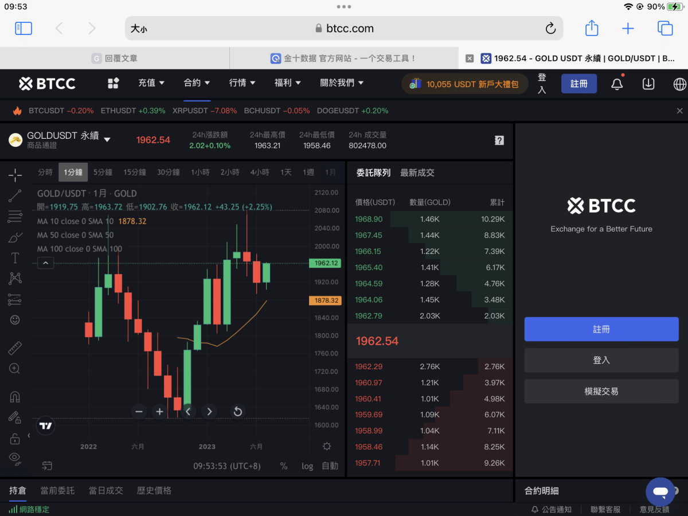Screen dimensions: 688x516
Task: Click the blue 註冊 button in side panel
Action: 601,330
